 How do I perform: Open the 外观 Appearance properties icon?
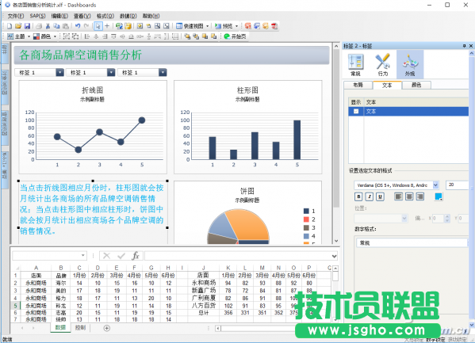(410, 65)
